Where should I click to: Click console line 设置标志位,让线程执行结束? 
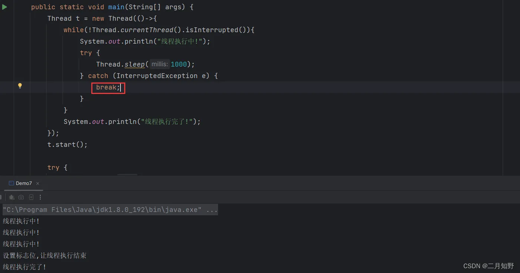click(x=45, y=256)
